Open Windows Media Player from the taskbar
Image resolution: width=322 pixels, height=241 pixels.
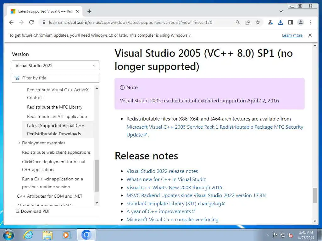(67, 235)
